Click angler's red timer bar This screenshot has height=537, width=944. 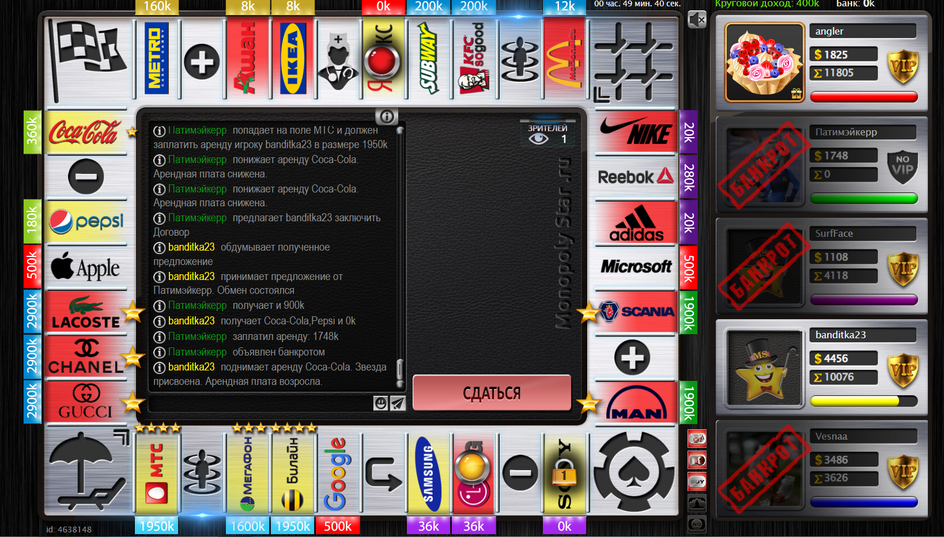coord(864,97)
